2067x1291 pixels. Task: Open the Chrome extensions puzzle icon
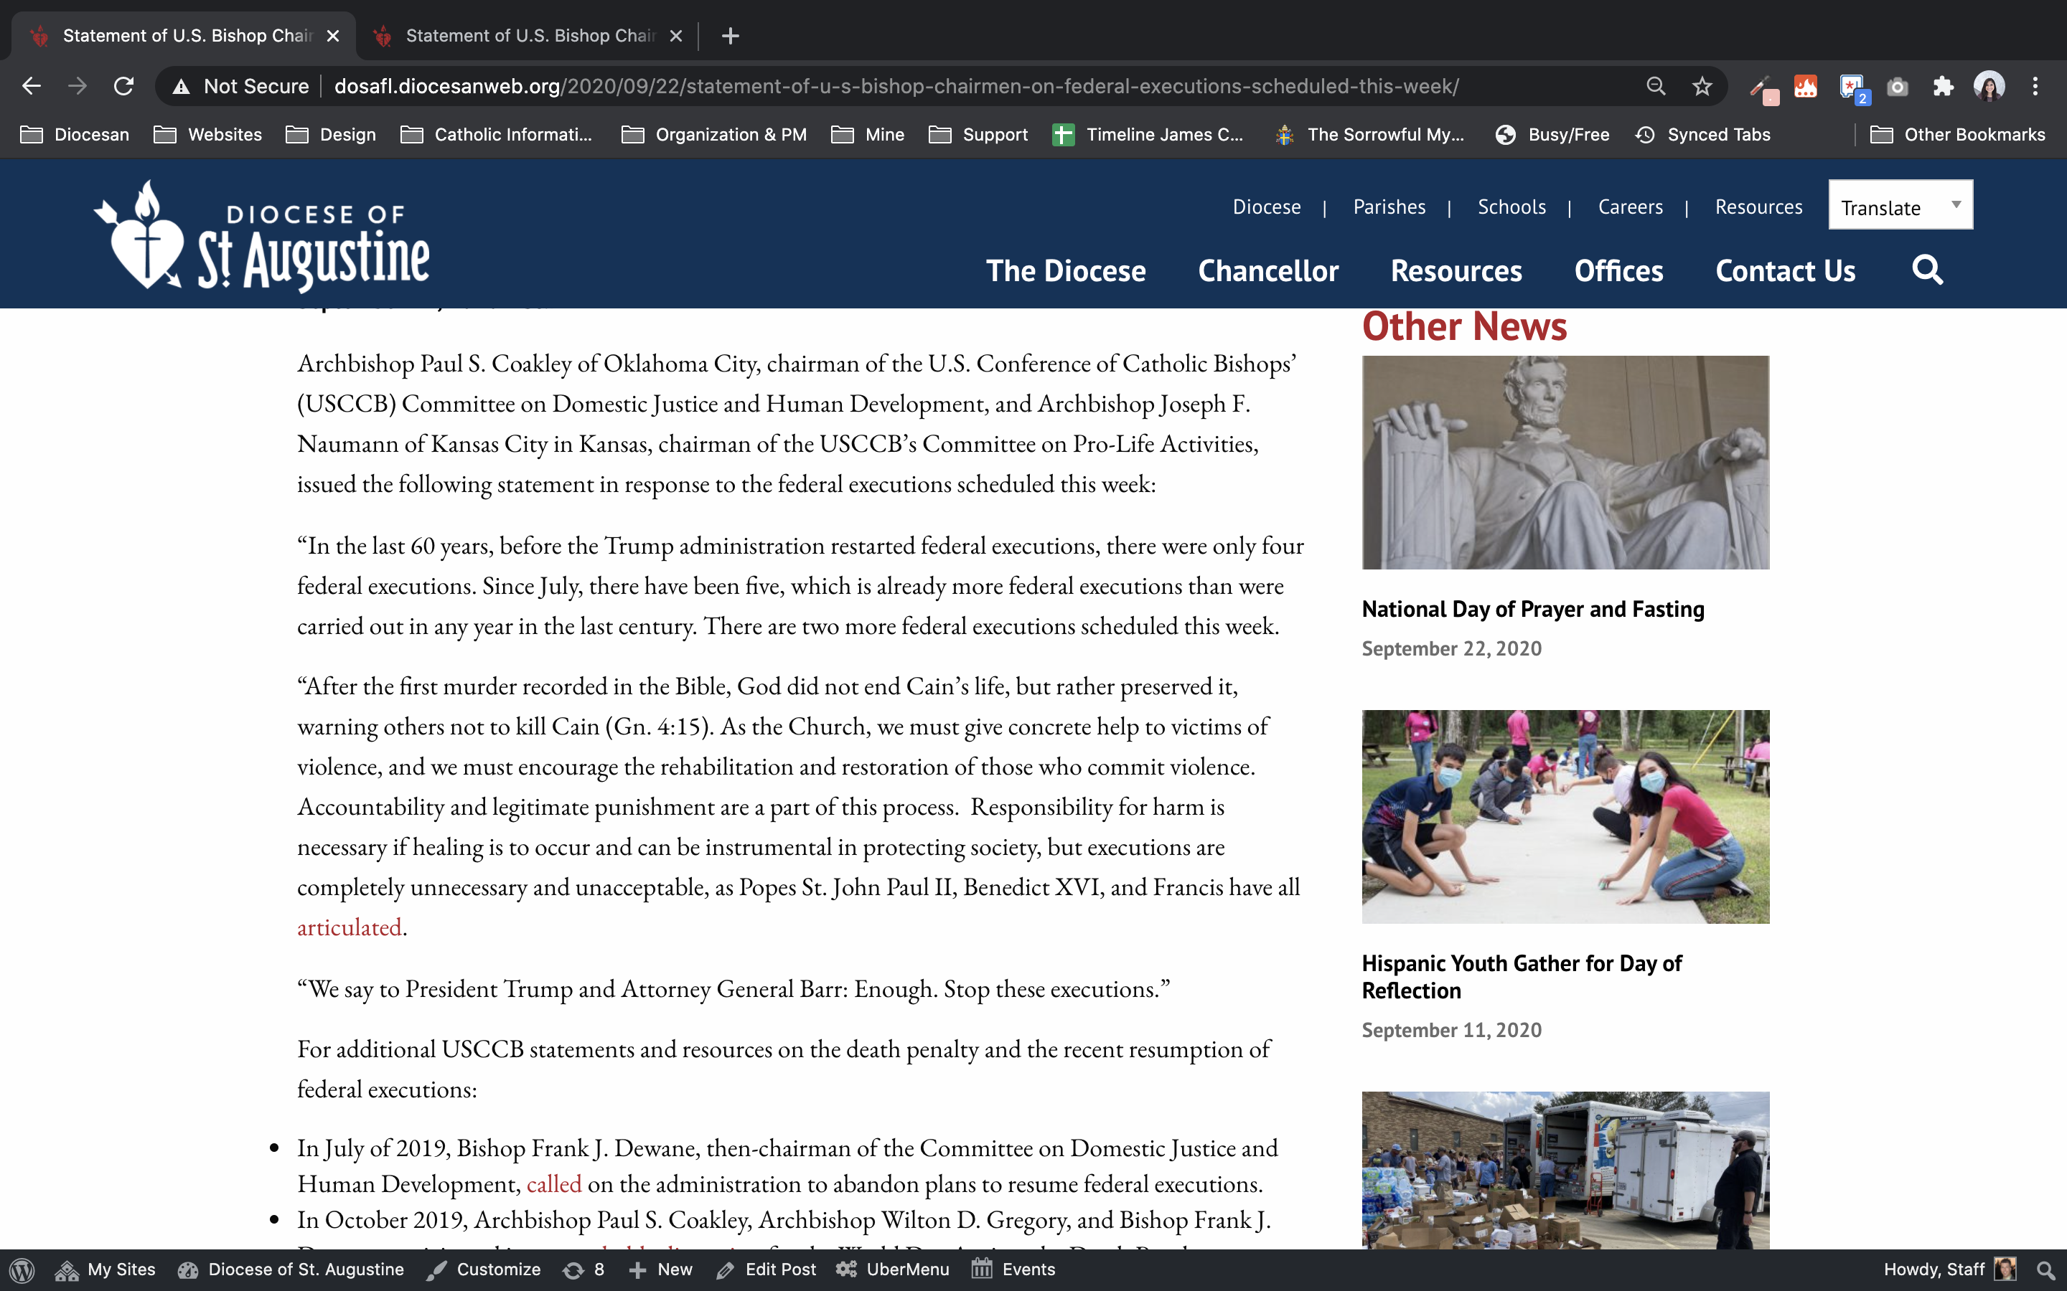coord(1943,86)
